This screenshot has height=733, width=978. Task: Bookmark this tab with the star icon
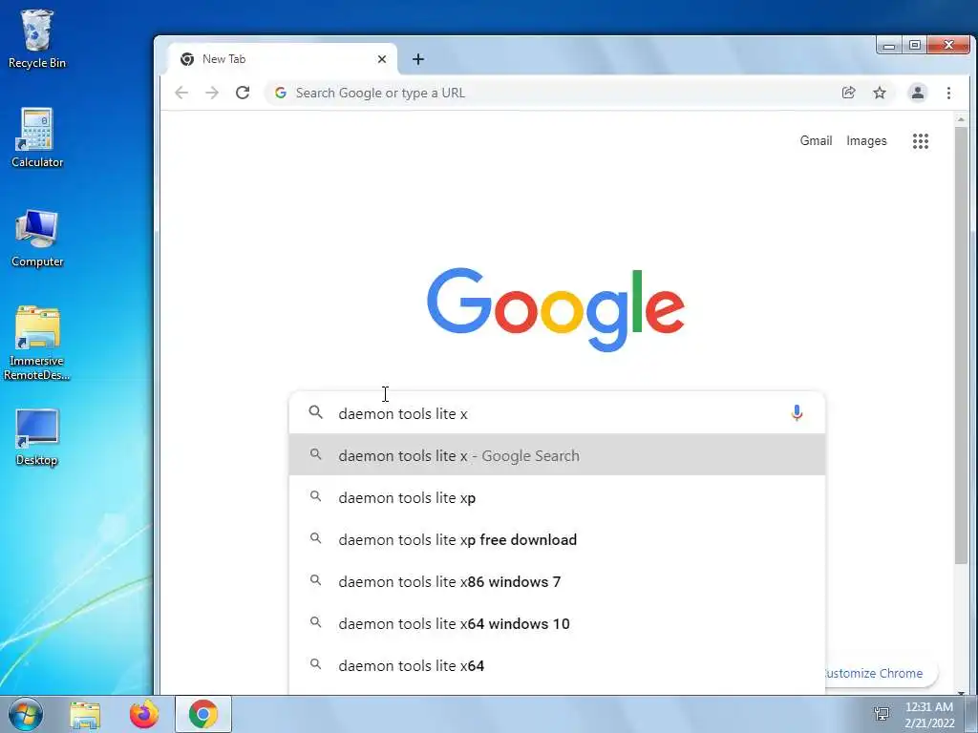click(880, 93)
